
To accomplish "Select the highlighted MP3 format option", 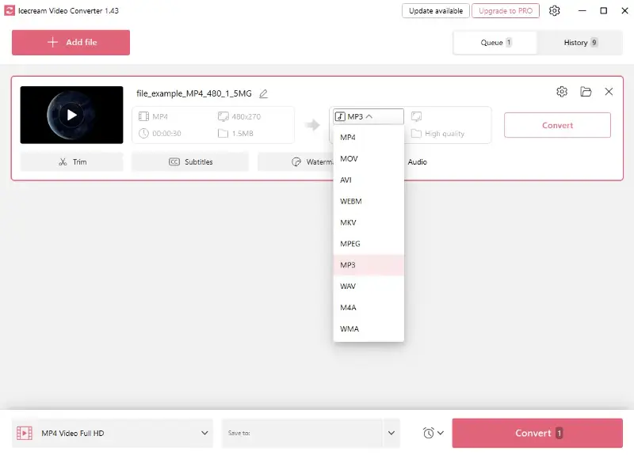I will point(369,265).
